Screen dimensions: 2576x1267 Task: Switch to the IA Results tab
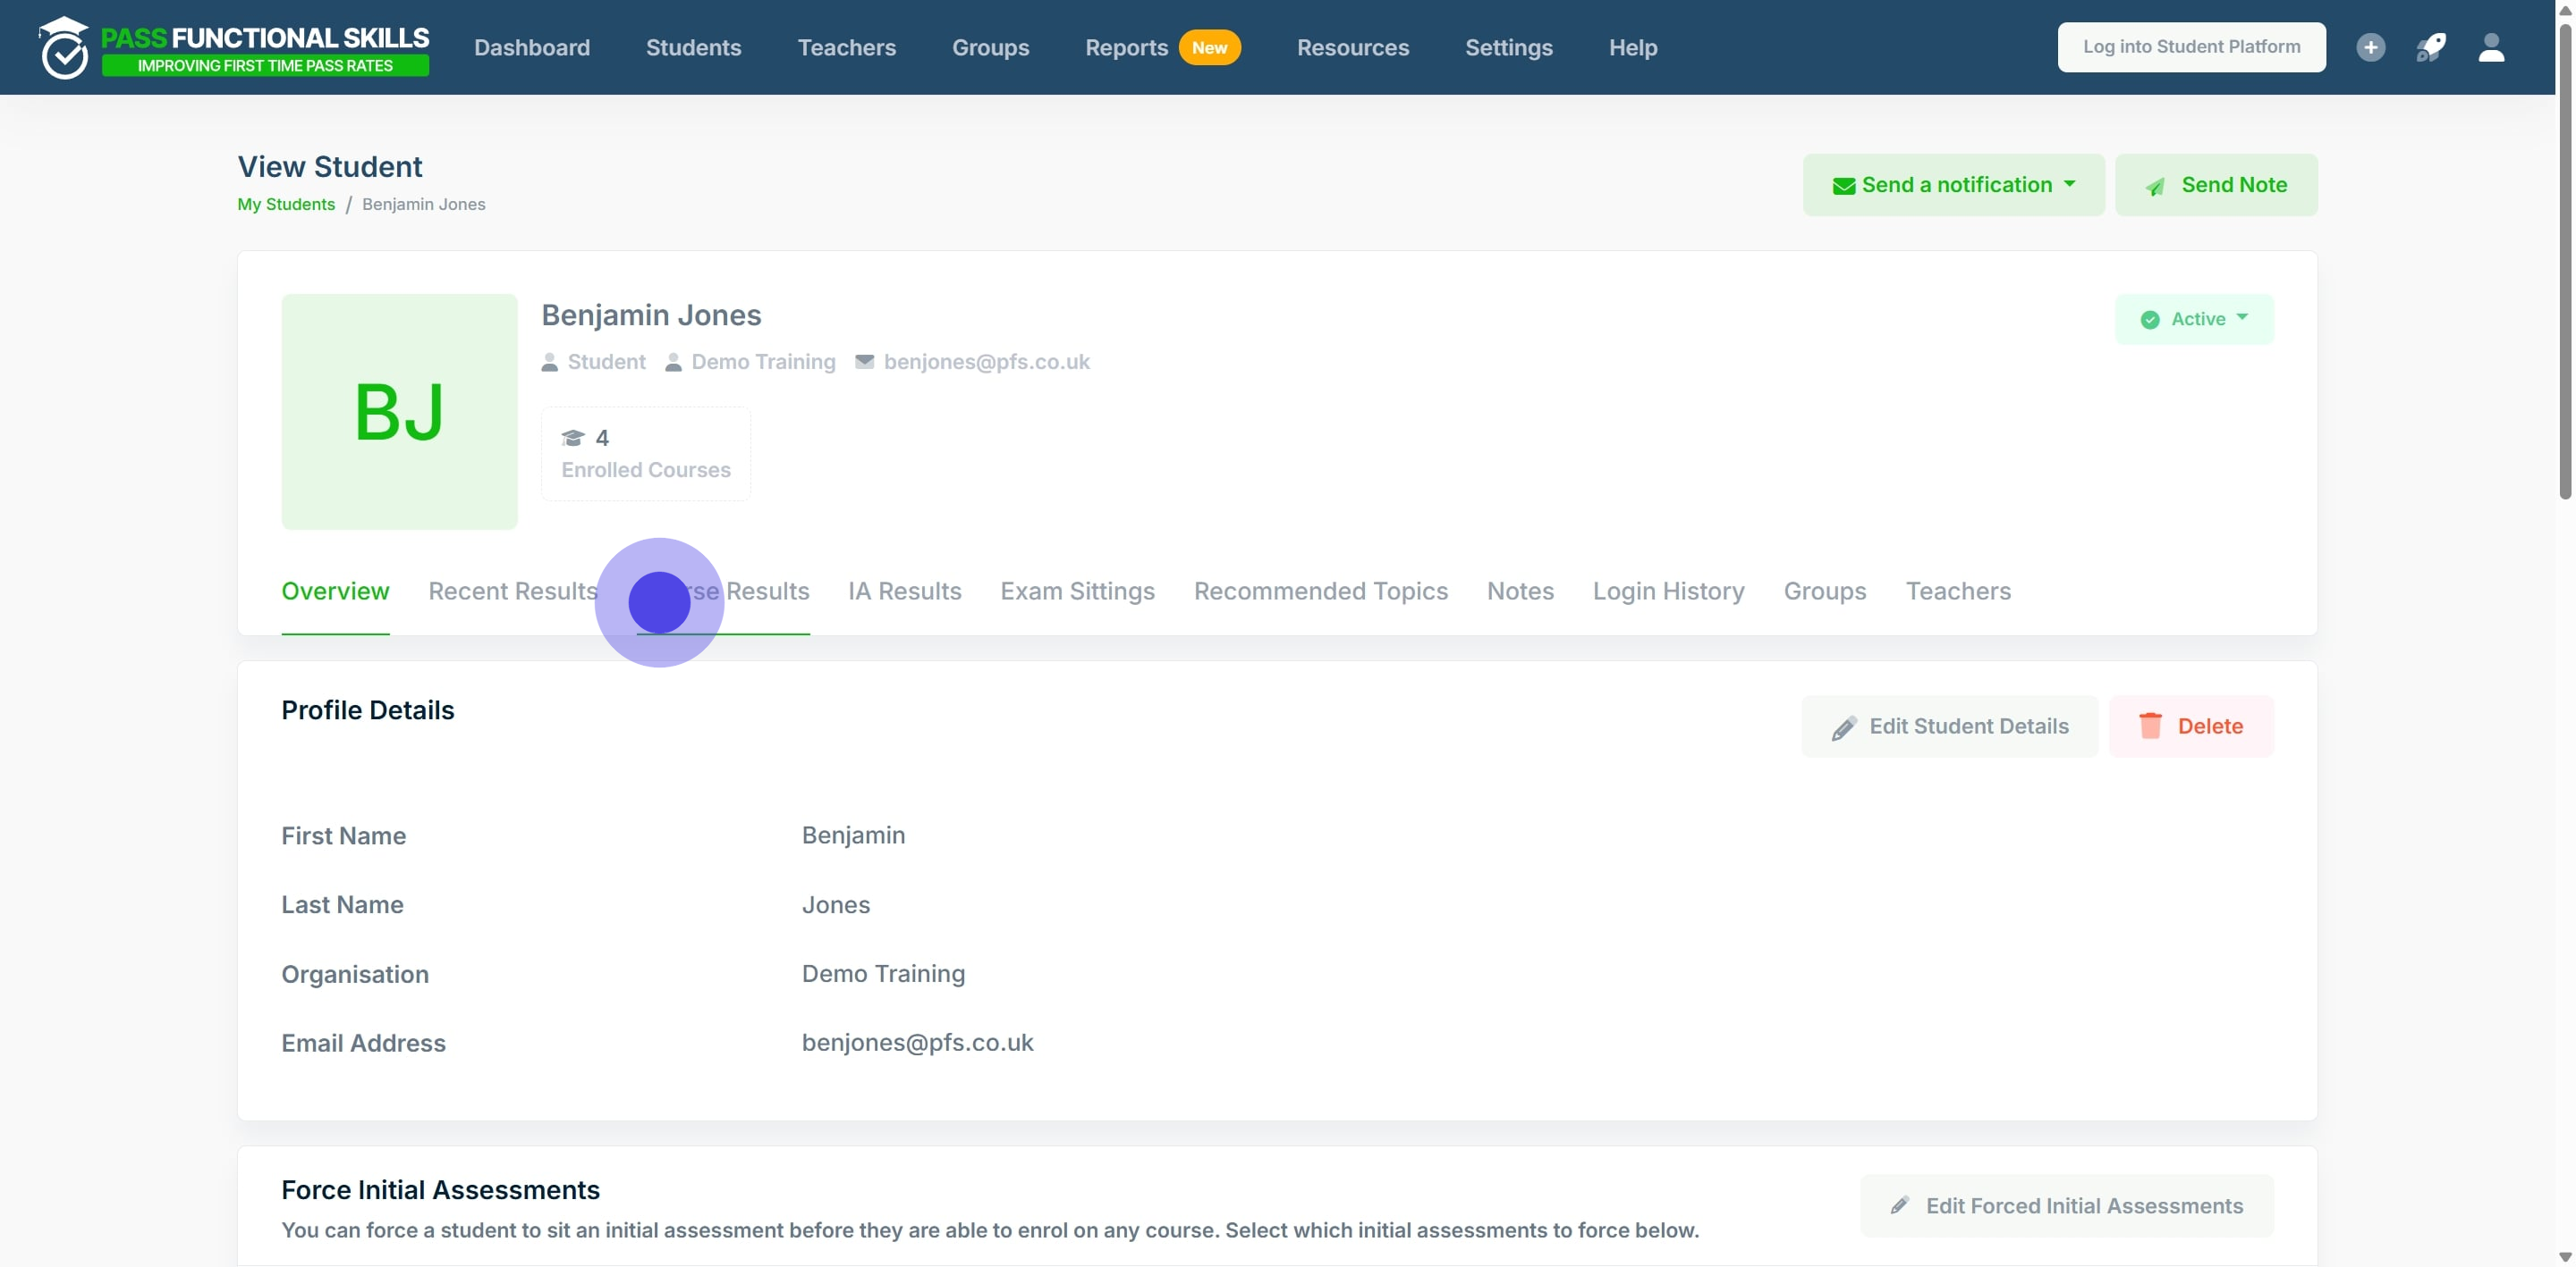click(904, 591)
